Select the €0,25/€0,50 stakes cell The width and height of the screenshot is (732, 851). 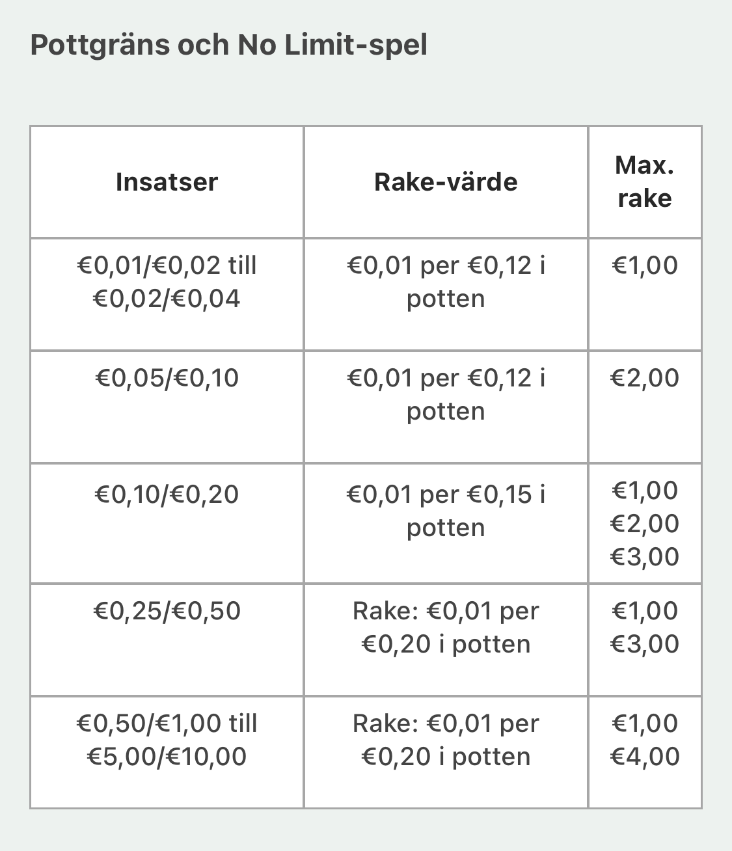point(167,611)
